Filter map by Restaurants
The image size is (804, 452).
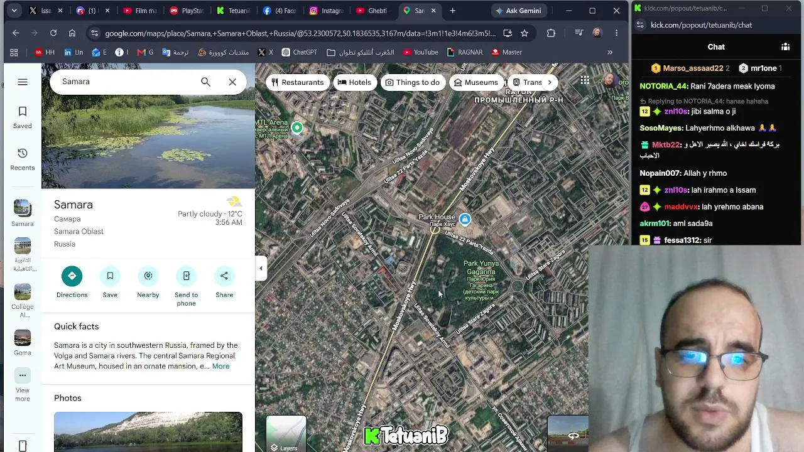click(297, 82)
